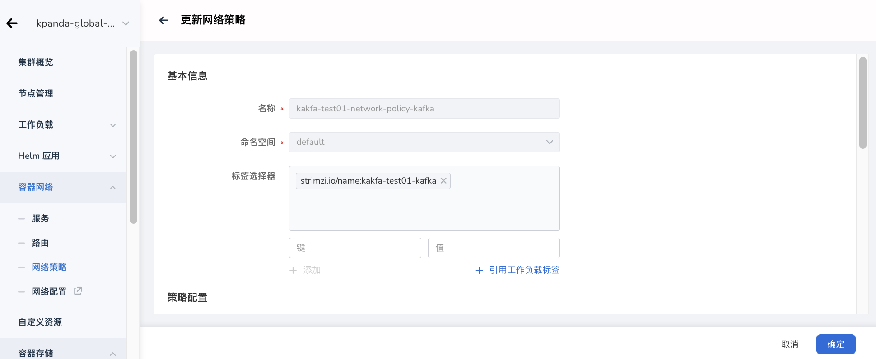
Task: Click the 名称 field kakfa-test01-network-policy-kafka
Action: (x=424, y=109)
